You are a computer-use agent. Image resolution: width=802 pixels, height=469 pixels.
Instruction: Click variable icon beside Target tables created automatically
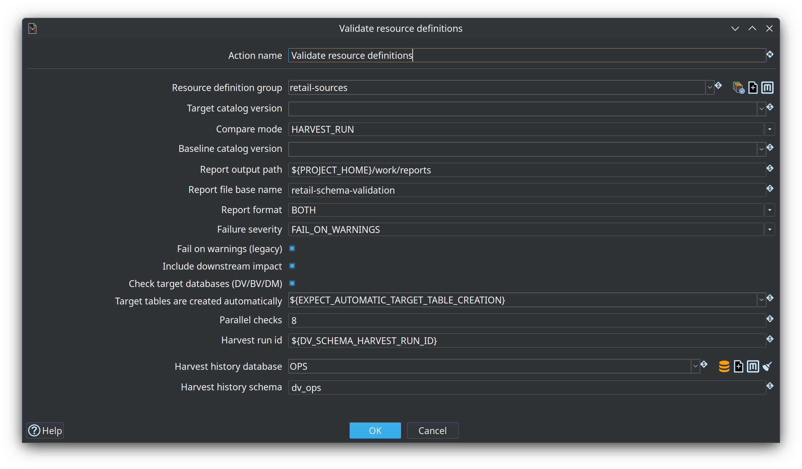[x=770, y=298]
